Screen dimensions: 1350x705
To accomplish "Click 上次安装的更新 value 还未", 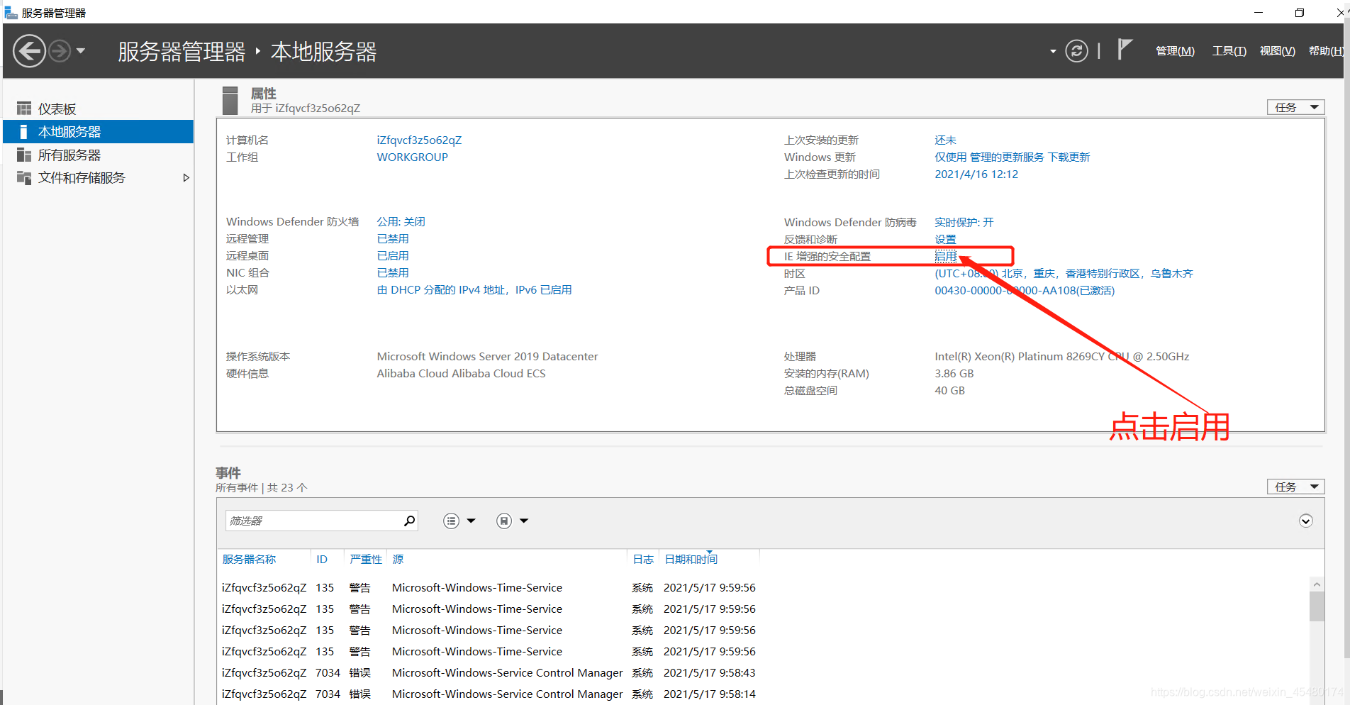I will [945, 140].
